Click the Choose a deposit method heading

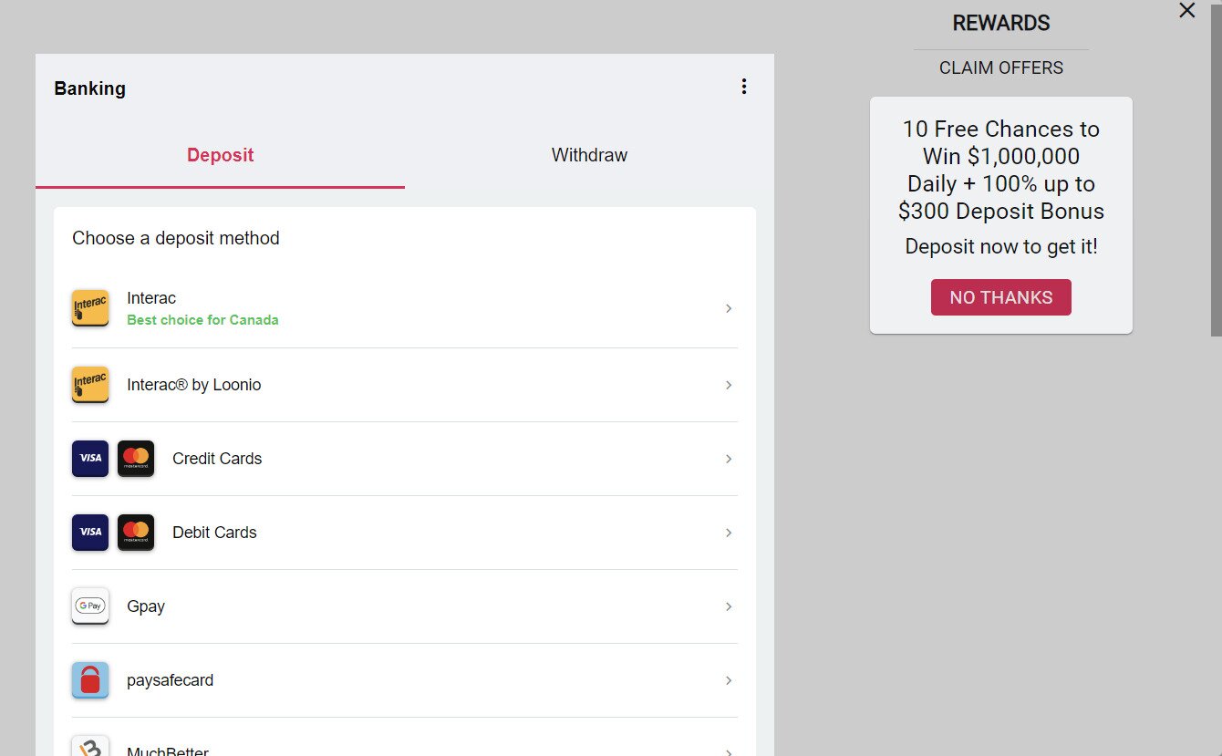(x=176, y=238)
